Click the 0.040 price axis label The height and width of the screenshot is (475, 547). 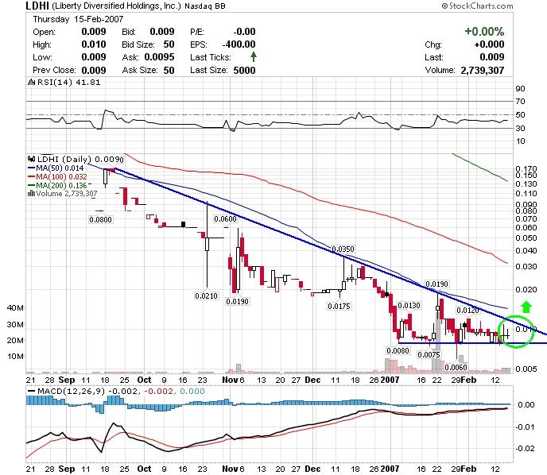pyautogui.click(x=526, y=251)
